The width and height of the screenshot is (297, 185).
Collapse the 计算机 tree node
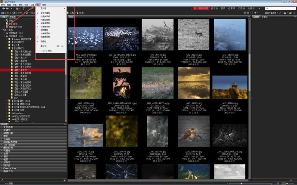click(2, 30)
